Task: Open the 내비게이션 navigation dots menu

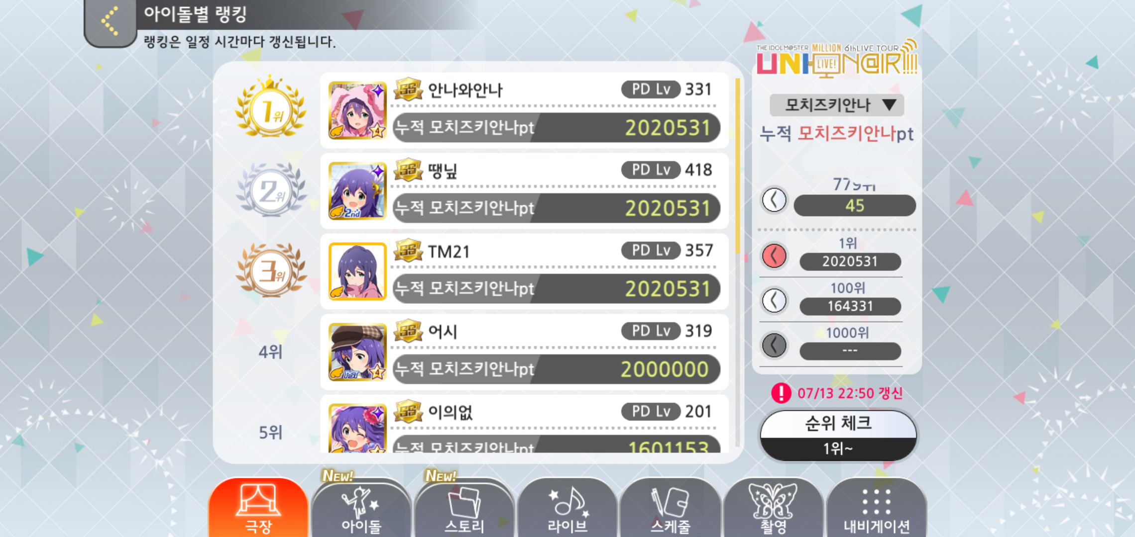Action: coord(876,508)
